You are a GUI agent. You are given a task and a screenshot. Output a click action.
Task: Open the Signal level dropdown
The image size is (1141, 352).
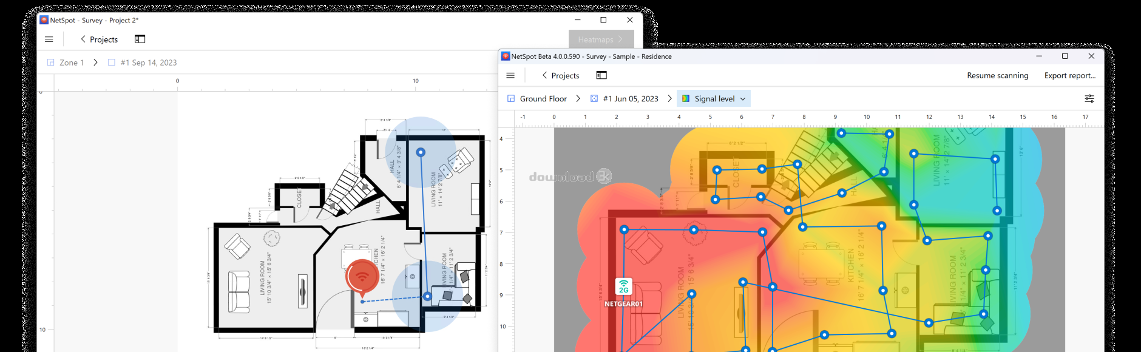714,99
